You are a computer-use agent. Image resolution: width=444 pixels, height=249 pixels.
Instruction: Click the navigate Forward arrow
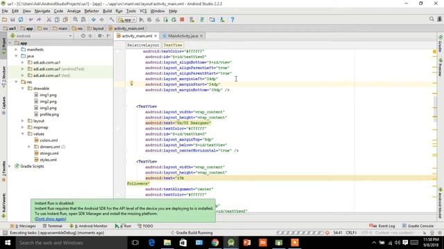click(101, 19)
